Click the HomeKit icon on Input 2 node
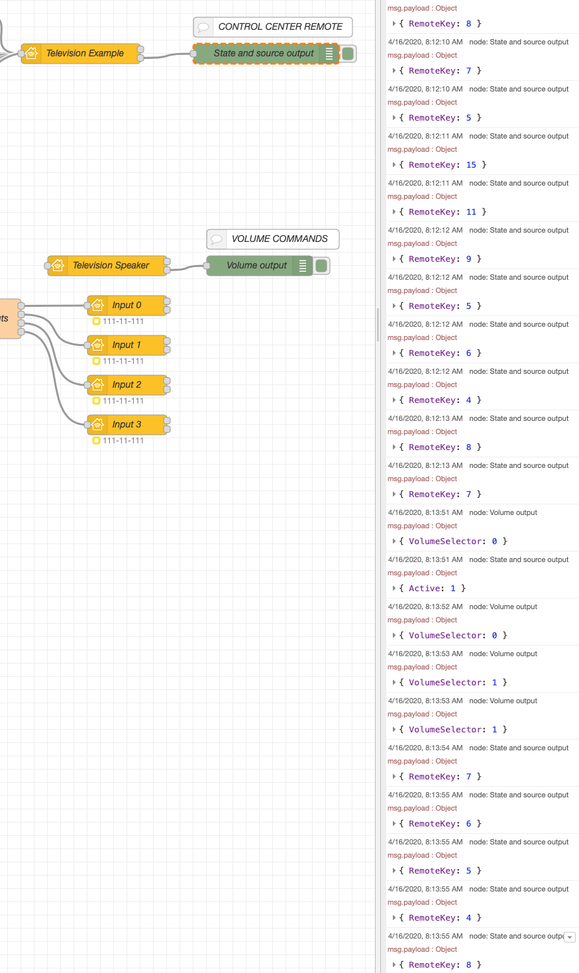This screenshot has width=579, height=973. coord(97,385)
